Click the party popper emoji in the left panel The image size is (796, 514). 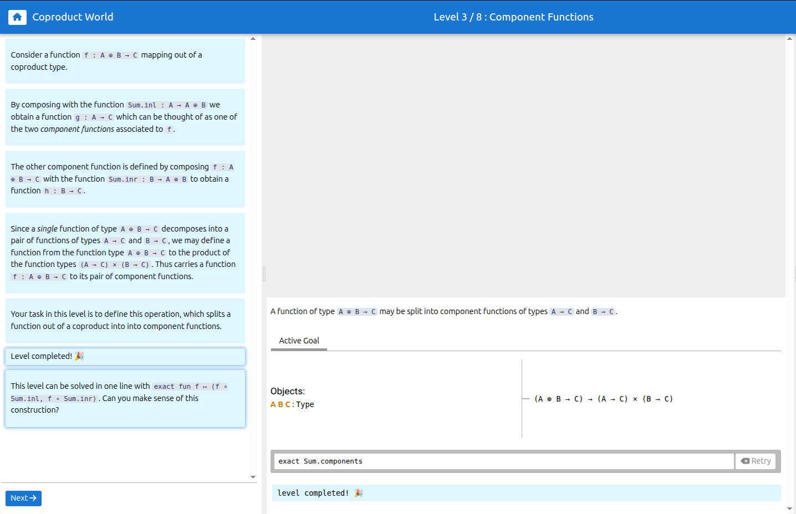(79, 356)
